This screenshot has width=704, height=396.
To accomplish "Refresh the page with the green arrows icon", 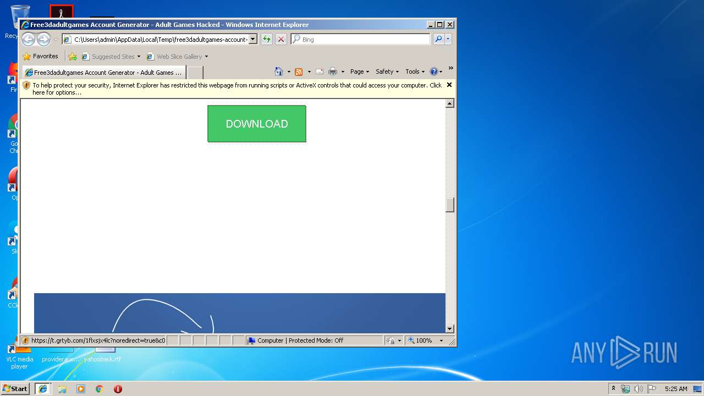I will tap(267, 39).
